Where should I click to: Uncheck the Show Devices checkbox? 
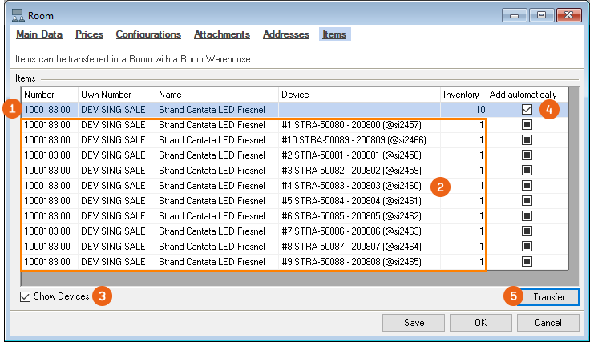click(26, 296)
